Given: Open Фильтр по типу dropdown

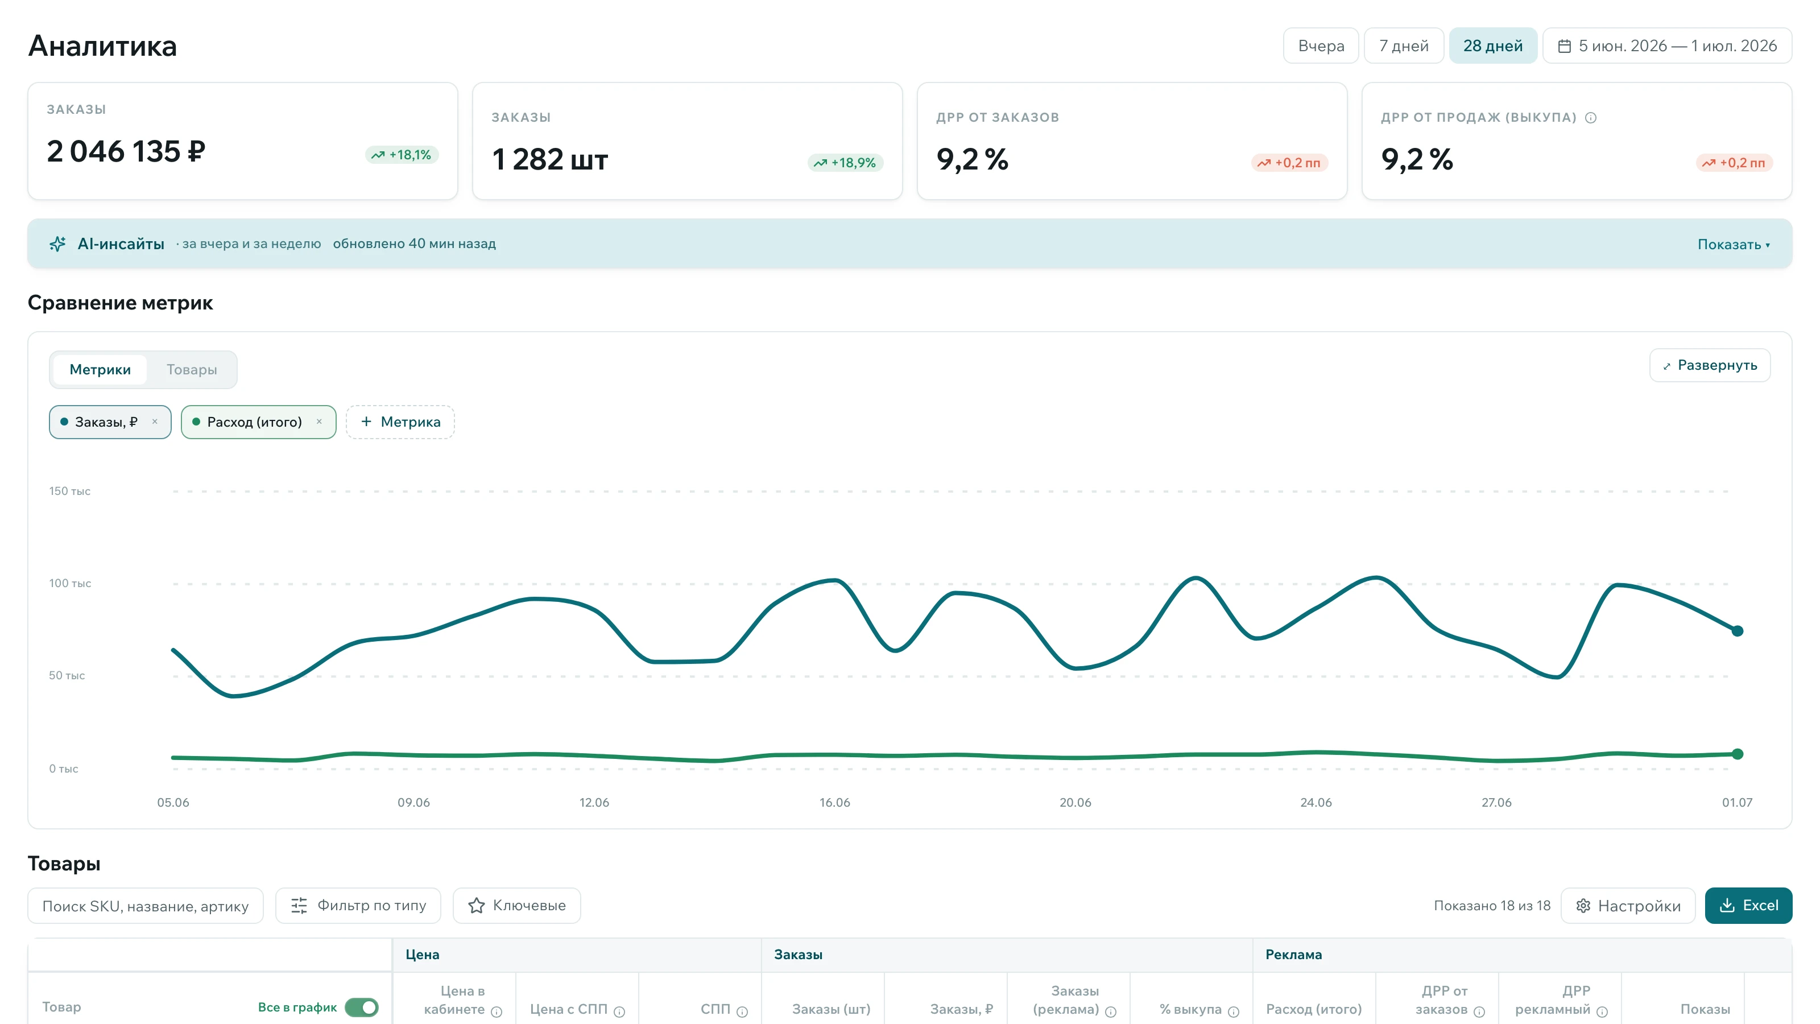Looking at the screenshot, I should point(358,905).
